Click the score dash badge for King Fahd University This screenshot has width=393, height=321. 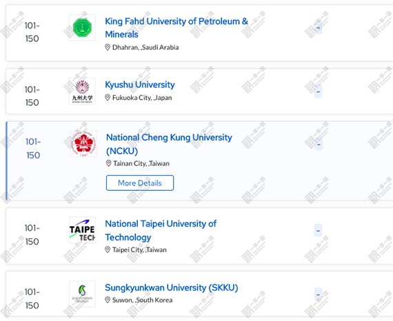click(x=318, y=28)
